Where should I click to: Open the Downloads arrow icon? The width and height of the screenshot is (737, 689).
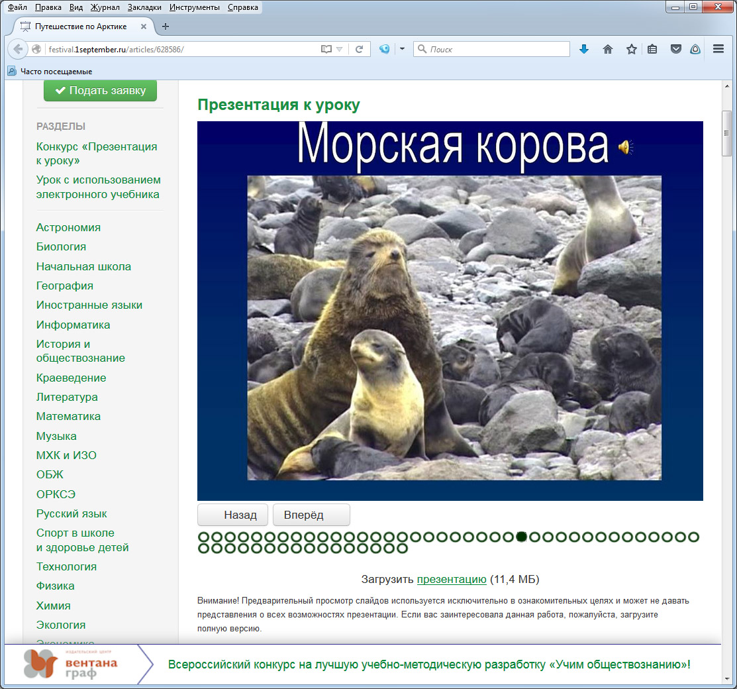(x=584, y=49)
